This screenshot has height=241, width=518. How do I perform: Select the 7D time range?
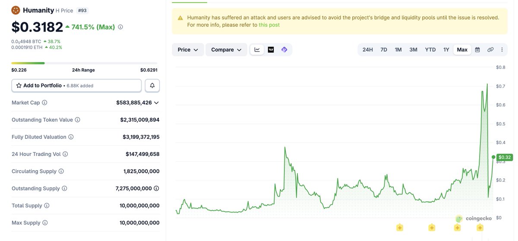click(x=384, y=50)
